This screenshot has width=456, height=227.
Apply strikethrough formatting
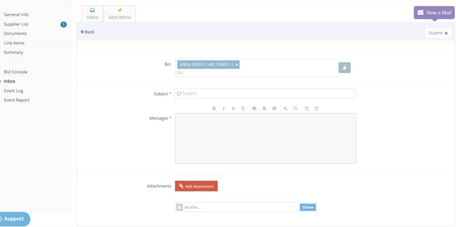coord(233,108)
